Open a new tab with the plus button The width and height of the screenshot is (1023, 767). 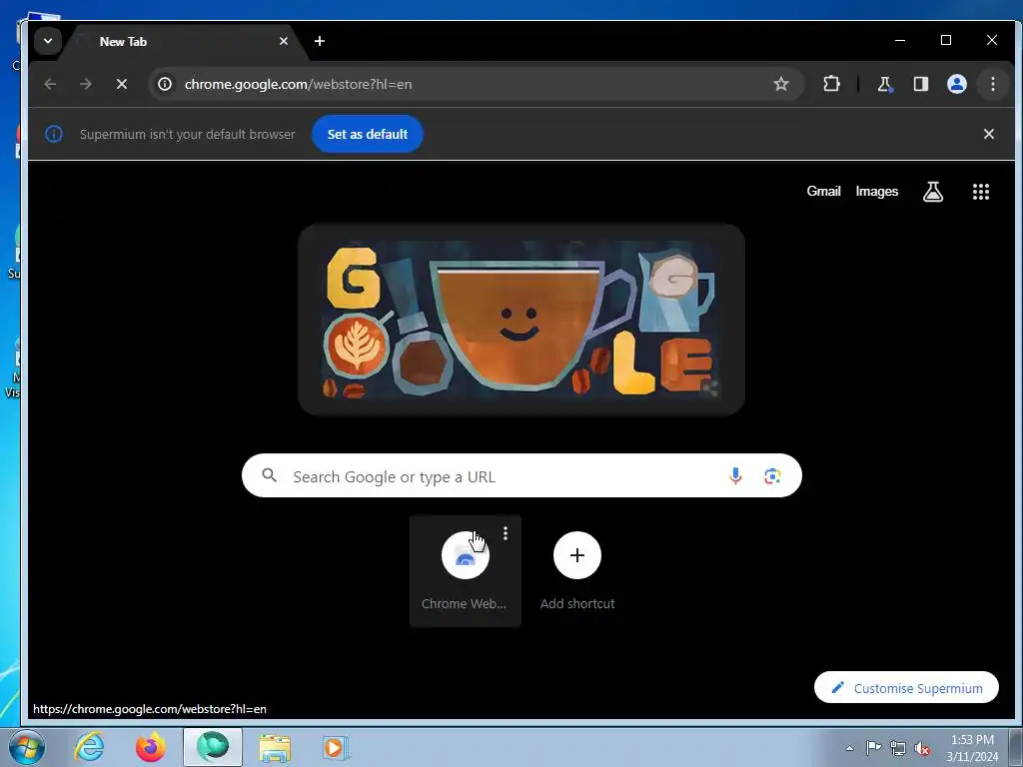pos(320,41)
